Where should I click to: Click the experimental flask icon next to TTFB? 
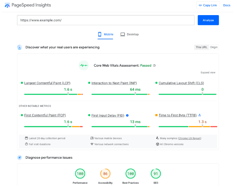pyautogui.click(x=199, y=115)
